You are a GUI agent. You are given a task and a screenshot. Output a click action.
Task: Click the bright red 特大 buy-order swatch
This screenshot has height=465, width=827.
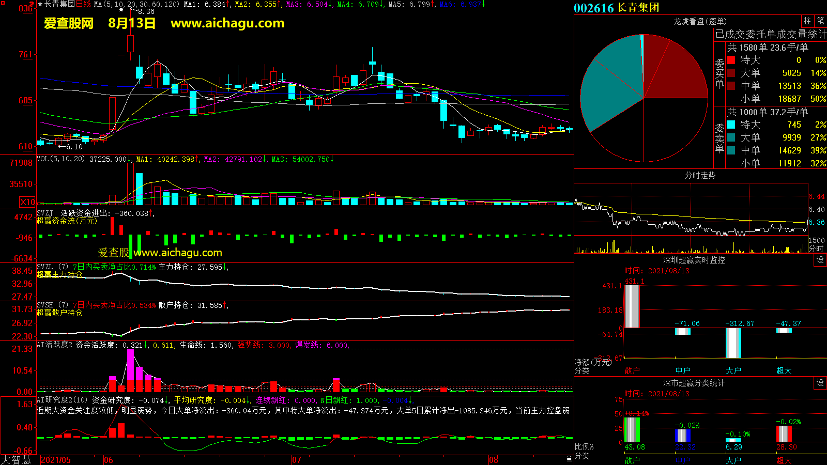(731, 60)
